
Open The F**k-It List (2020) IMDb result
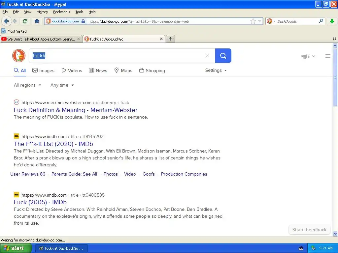(53, 144)
